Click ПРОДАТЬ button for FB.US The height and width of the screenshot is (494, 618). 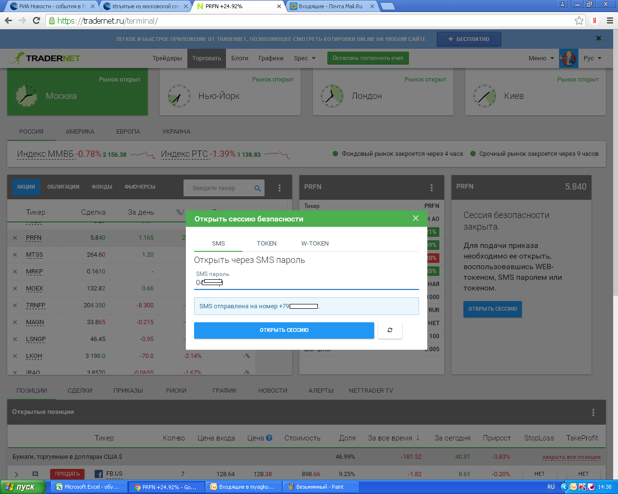67,474
